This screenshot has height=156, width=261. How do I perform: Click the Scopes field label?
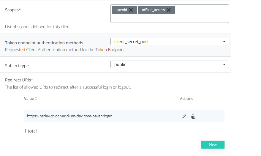(x=13, y=10)
